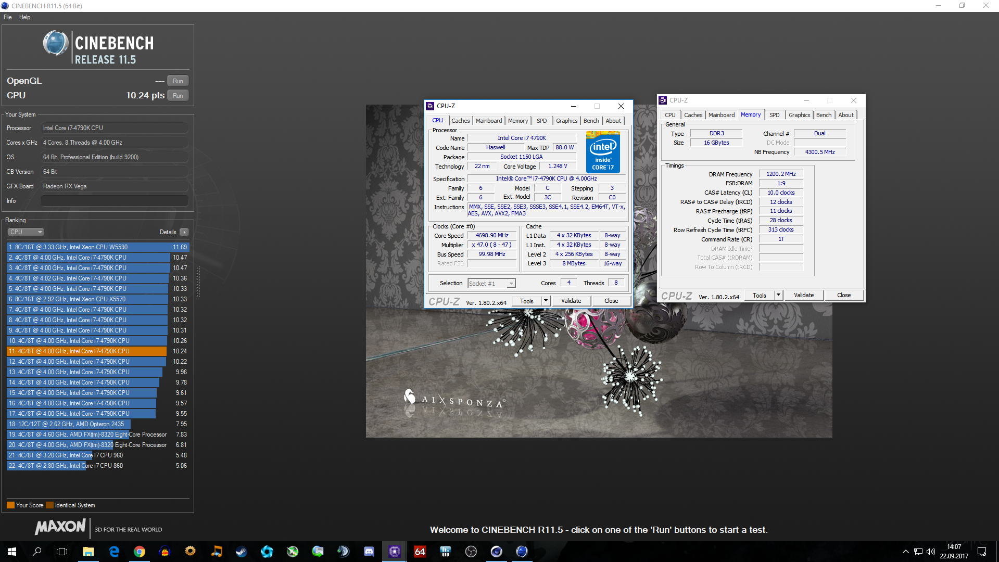Open Discord from the taskbar
This screenshot has height=562, width=999.
point(369,551)
